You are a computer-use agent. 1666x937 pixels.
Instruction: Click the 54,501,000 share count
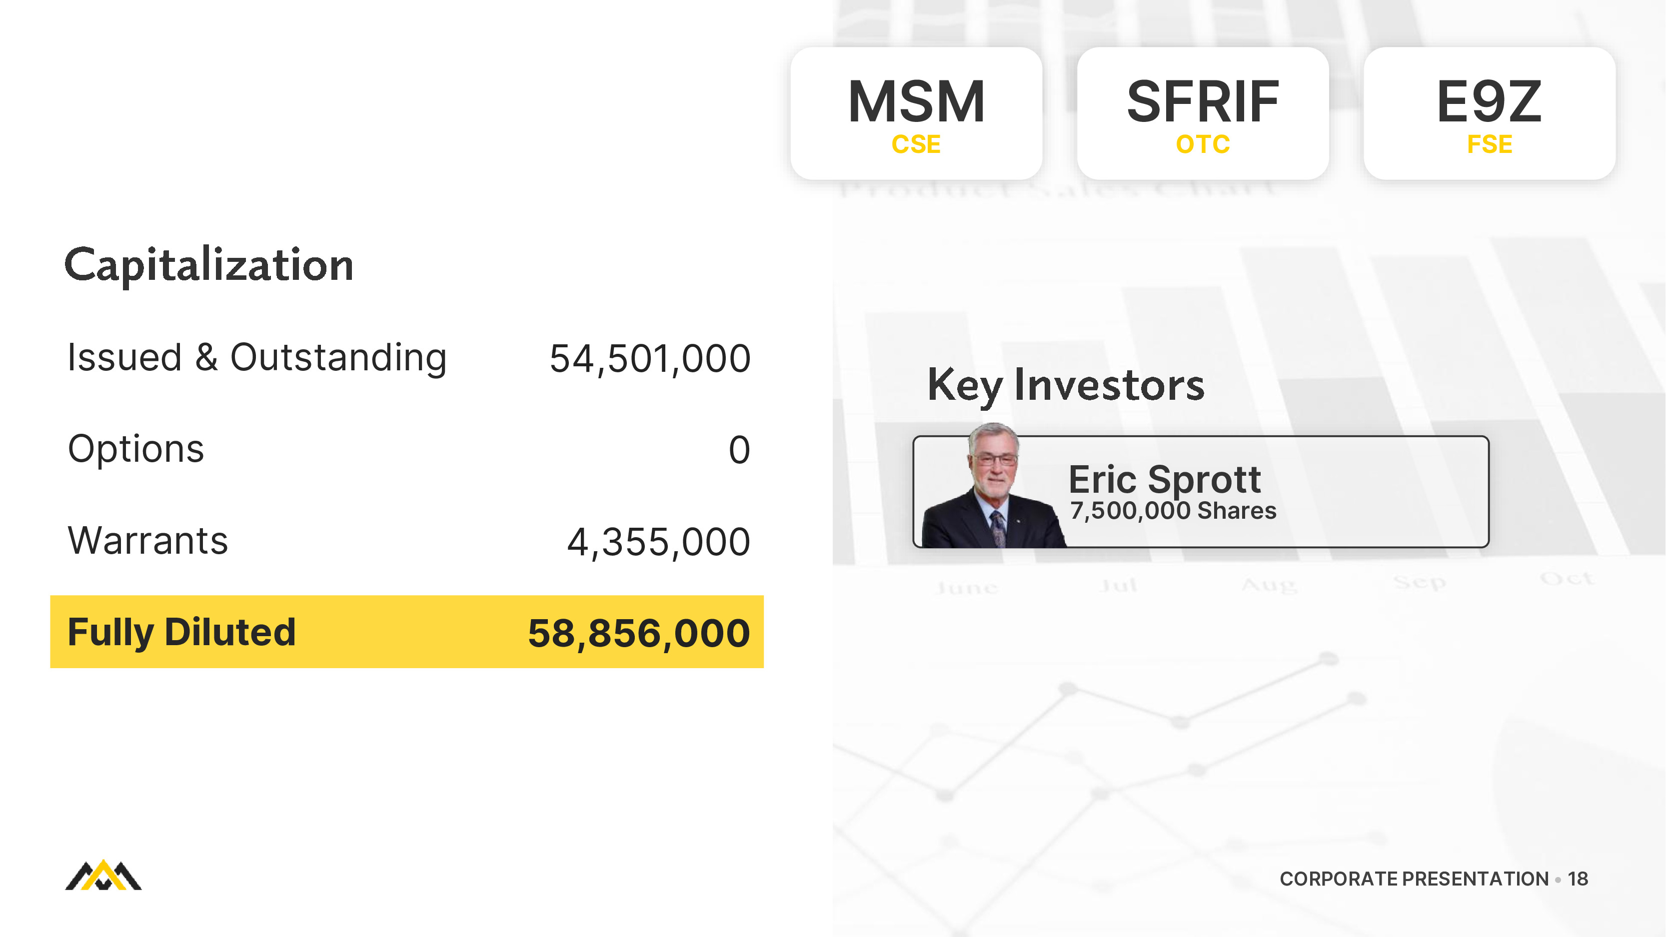coord(649,359)
